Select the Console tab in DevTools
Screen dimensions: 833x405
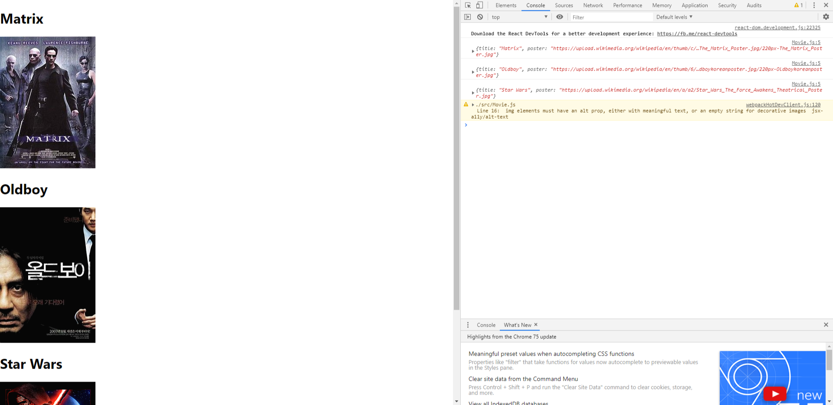(536, 5)
